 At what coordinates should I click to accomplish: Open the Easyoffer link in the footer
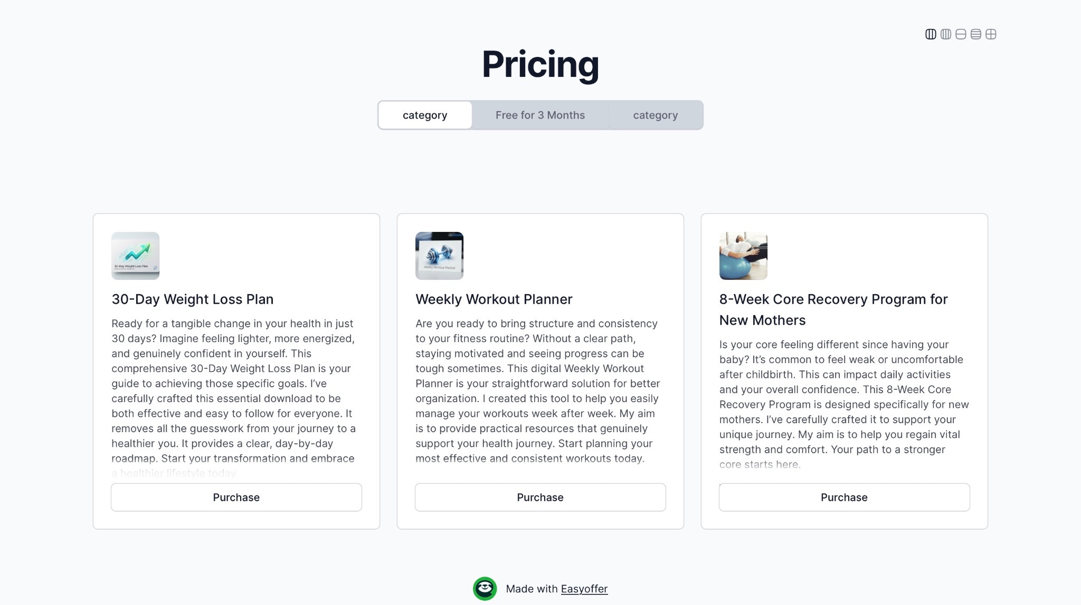click(584, 589)
